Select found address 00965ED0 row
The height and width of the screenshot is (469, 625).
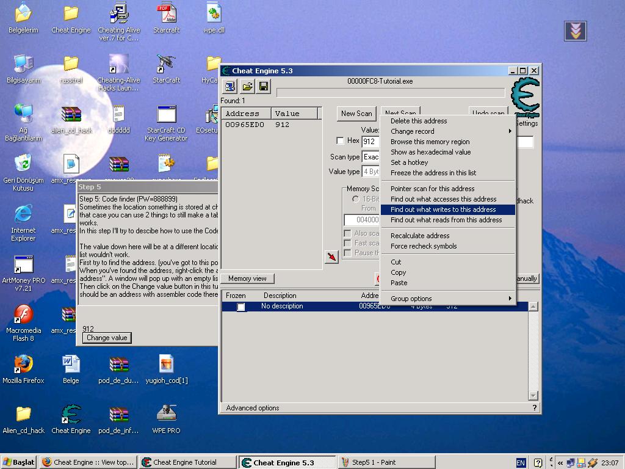pos(271,125)
